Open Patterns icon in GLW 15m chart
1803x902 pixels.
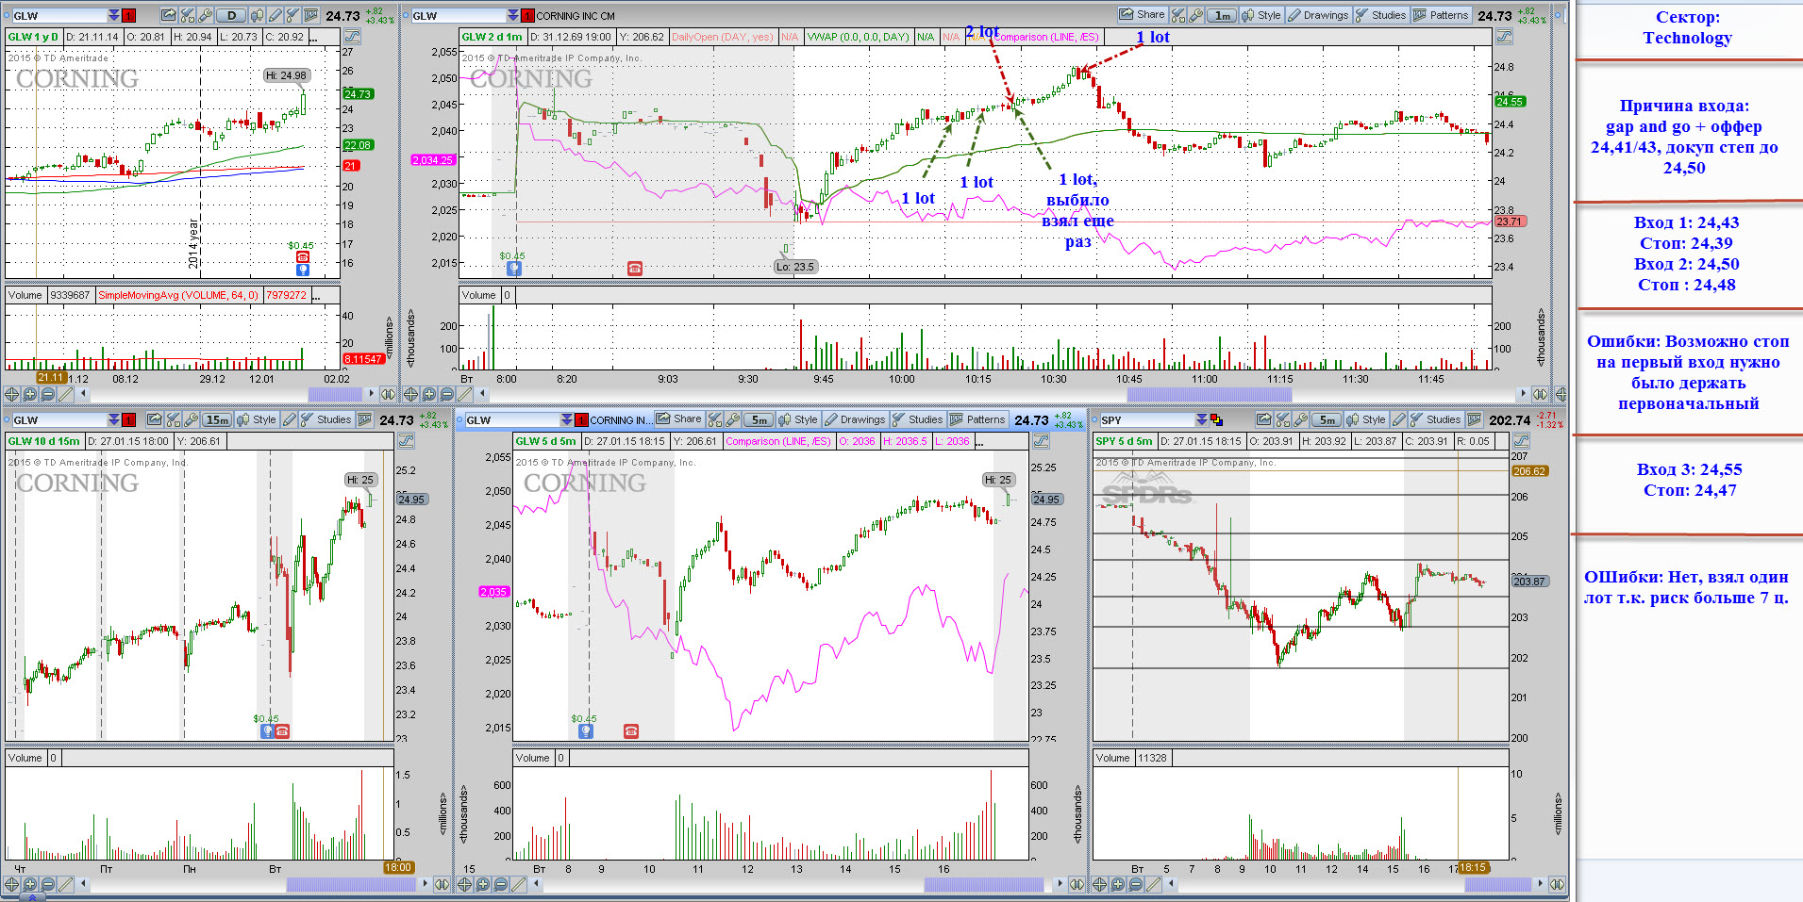[x=364, y=419]
